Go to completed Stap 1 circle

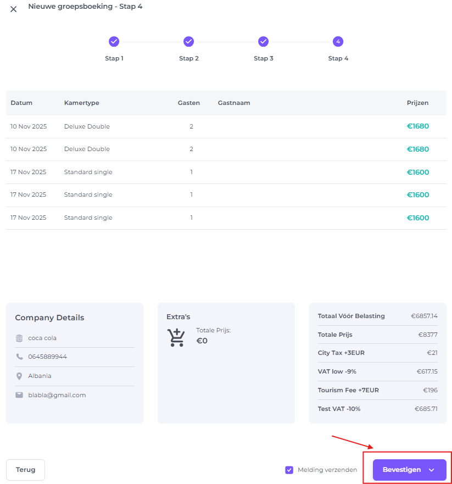click(x=114, y=42)
